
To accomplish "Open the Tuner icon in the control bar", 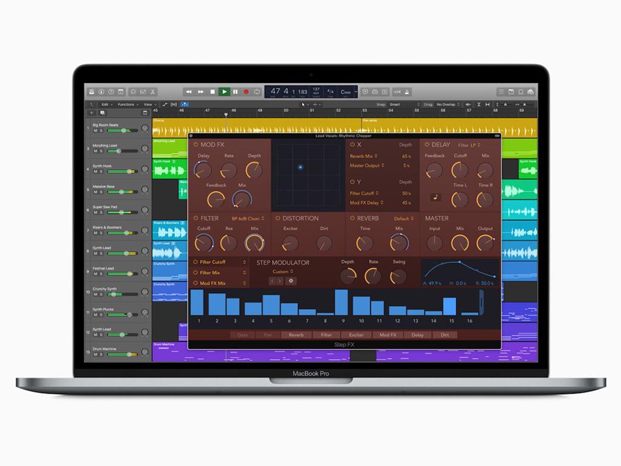I will [x=364, y=92].
